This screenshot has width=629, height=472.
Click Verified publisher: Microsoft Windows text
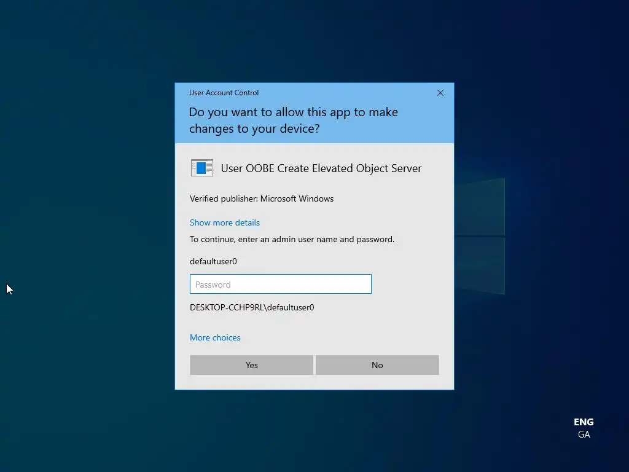262,199
